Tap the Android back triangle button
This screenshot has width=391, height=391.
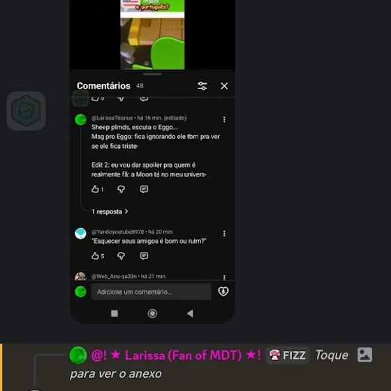190,313
